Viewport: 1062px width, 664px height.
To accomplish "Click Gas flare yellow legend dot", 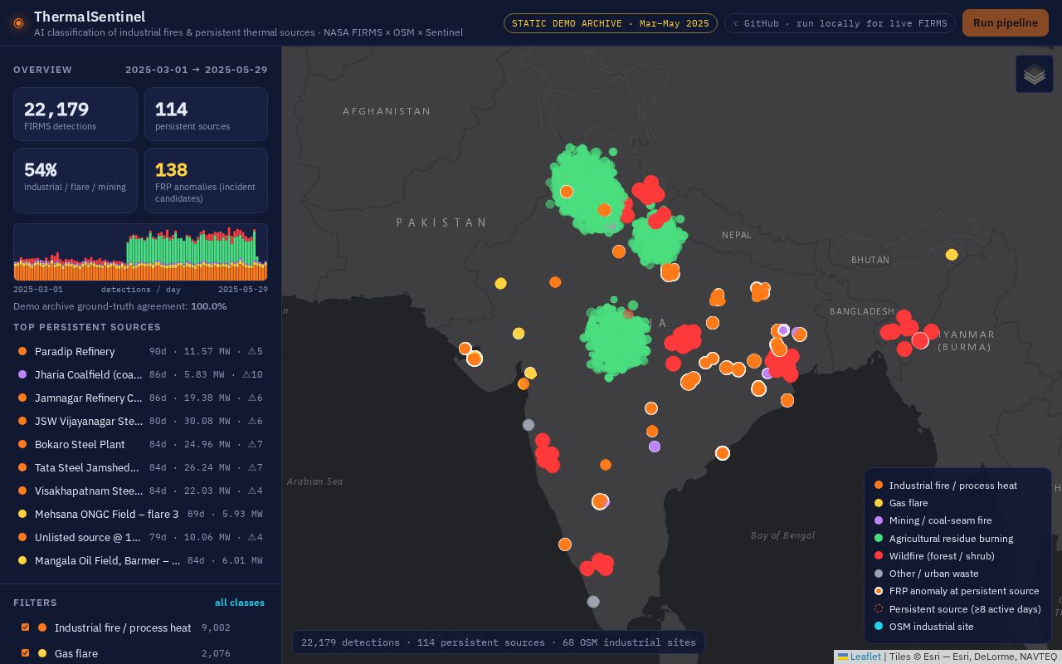I will tap(879, 503).
